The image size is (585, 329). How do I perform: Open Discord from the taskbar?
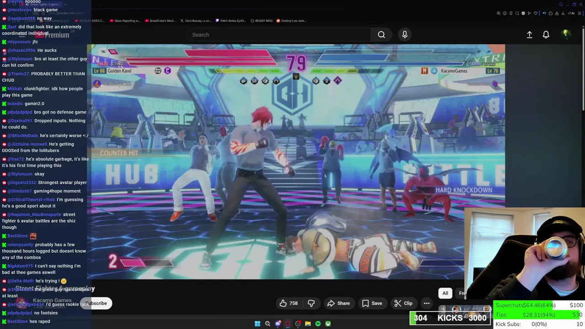277,324
